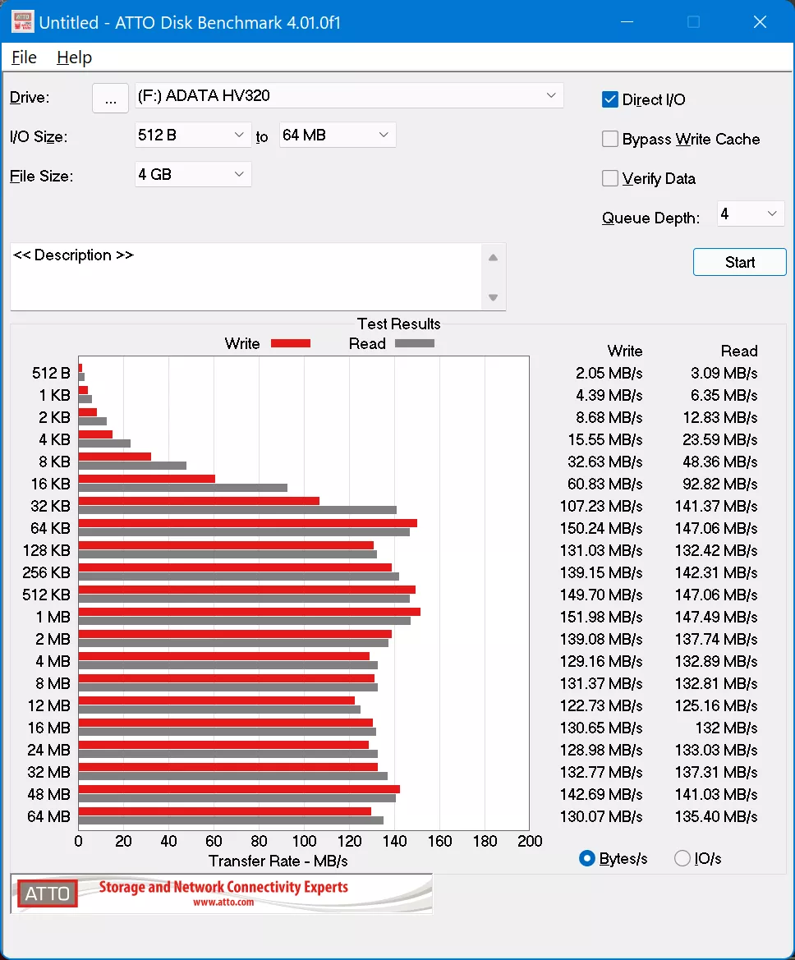The width and height of the screenshot is (795, 960).
Task: Select the IO/s radio button
Action: tap(682, 858)
